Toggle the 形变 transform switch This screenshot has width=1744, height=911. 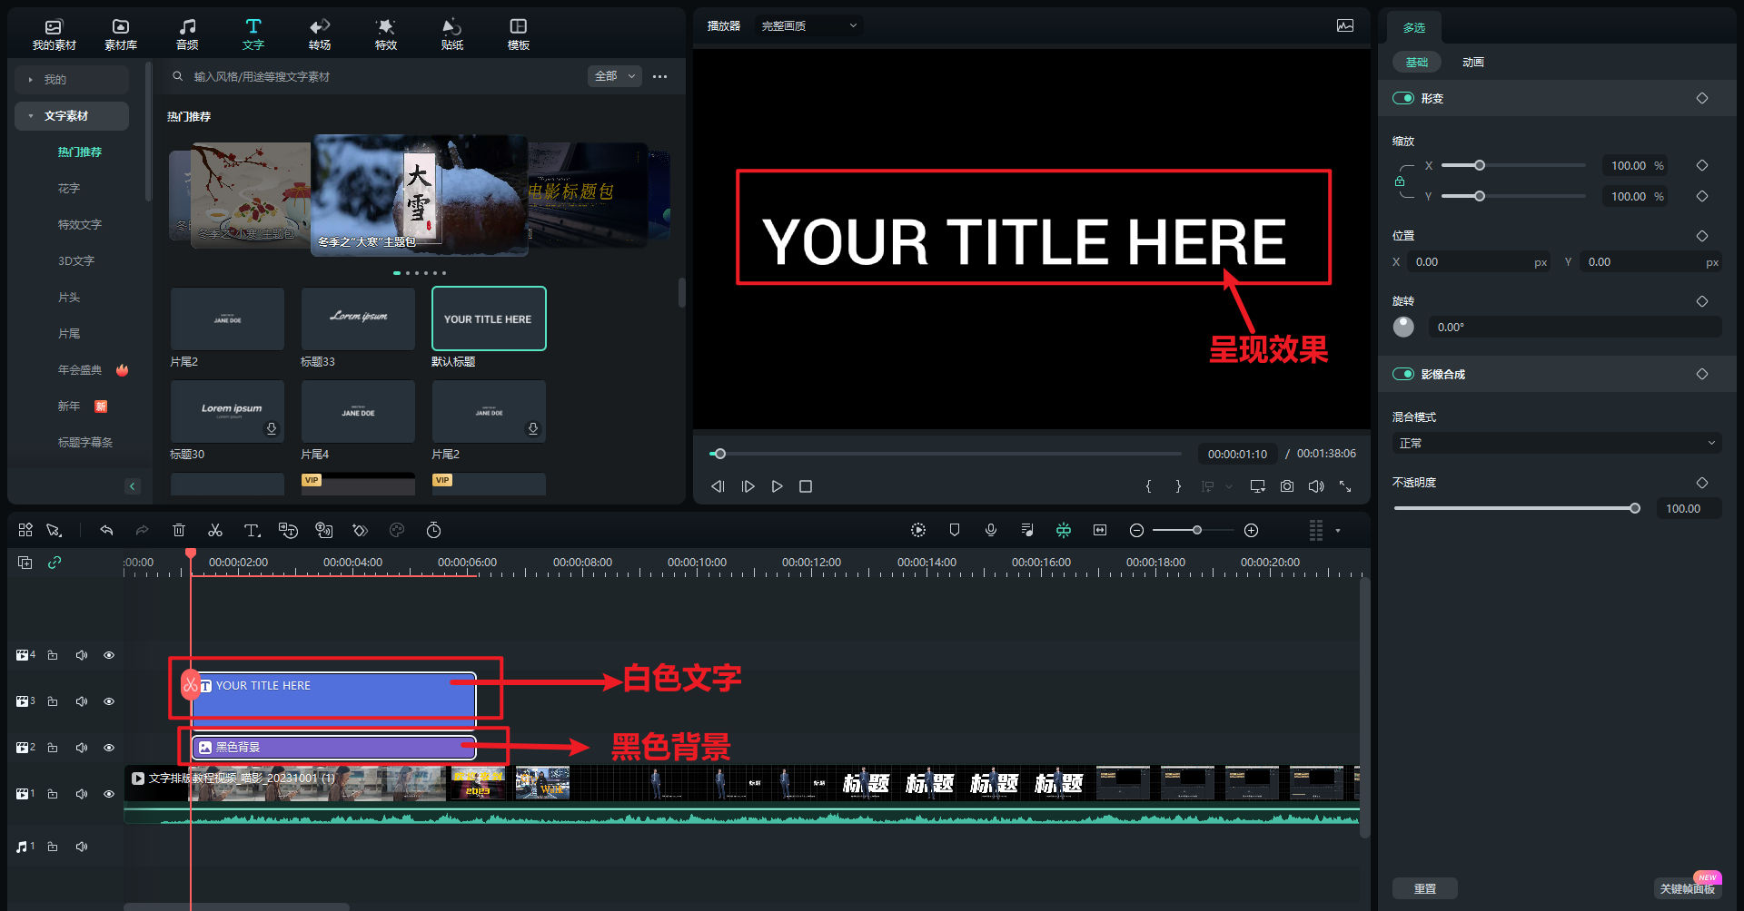1403,98
